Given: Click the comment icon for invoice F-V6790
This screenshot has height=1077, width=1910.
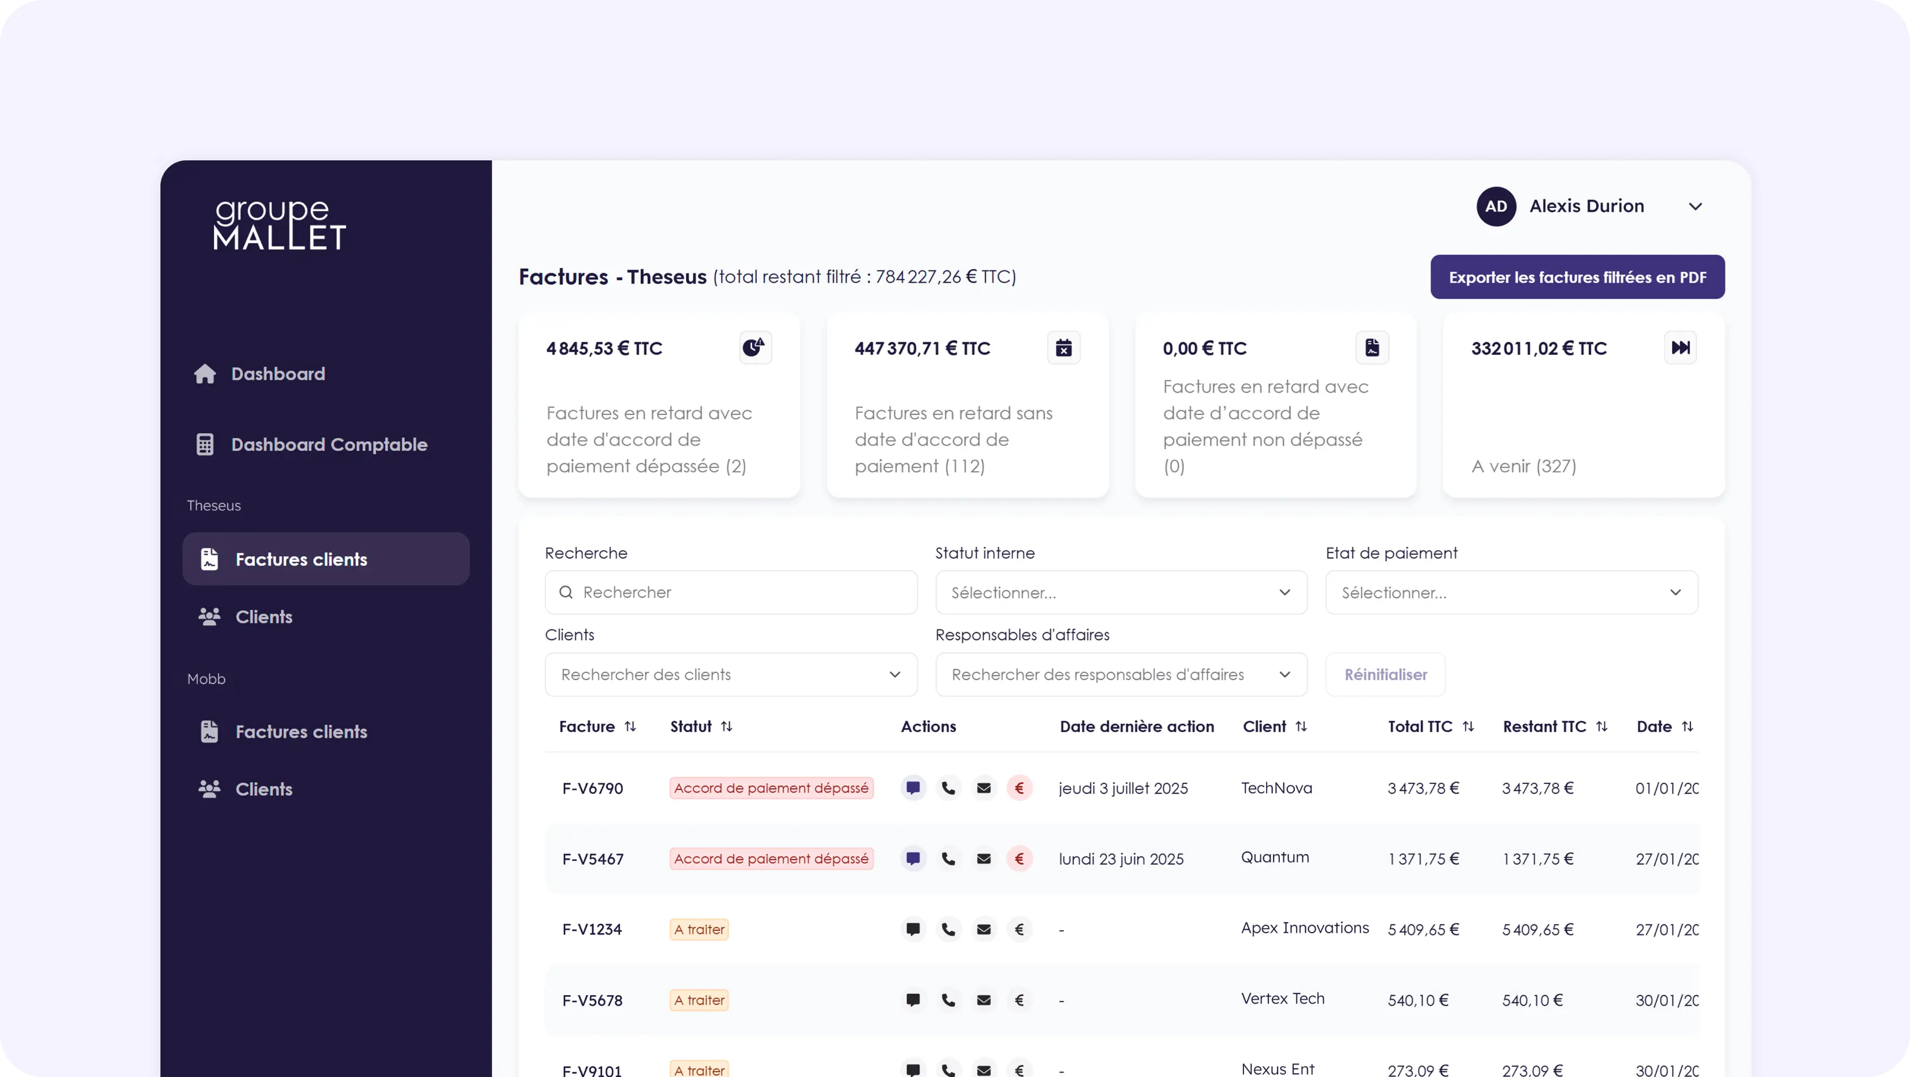Looking at the screenshot, I should [x=913, y=788].
